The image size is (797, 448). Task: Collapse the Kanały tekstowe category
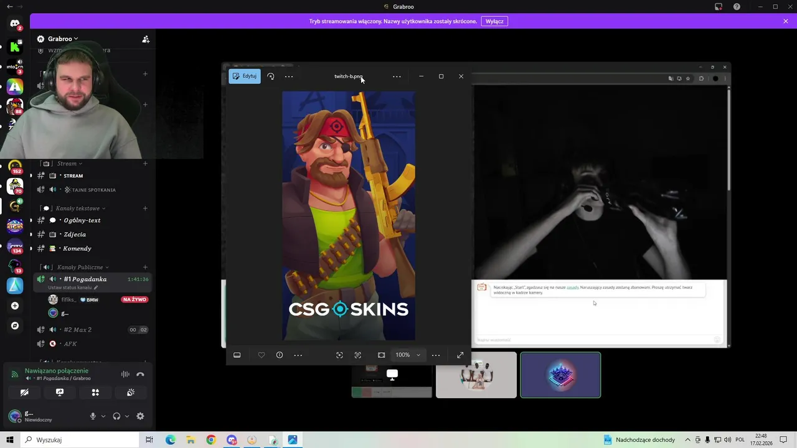[81, 208]
